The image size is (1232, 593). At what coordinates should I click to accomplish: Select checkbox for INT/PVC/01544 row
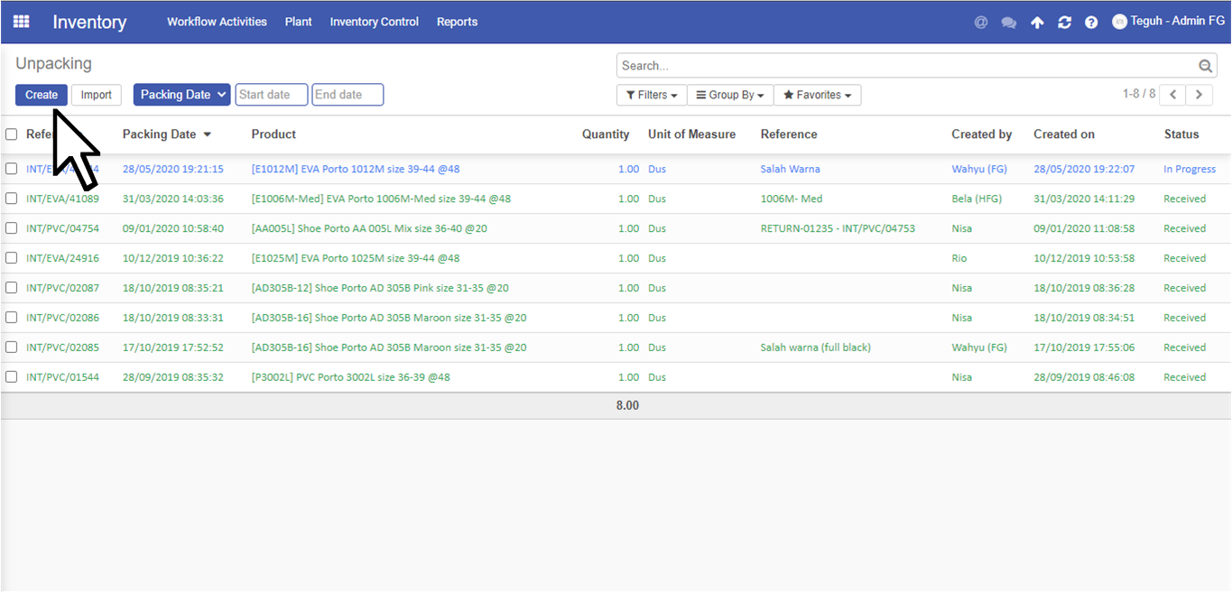point(12,377)
